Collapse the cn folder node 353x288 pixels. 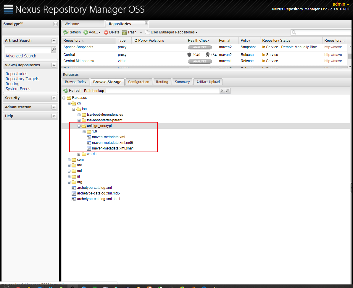69,104
